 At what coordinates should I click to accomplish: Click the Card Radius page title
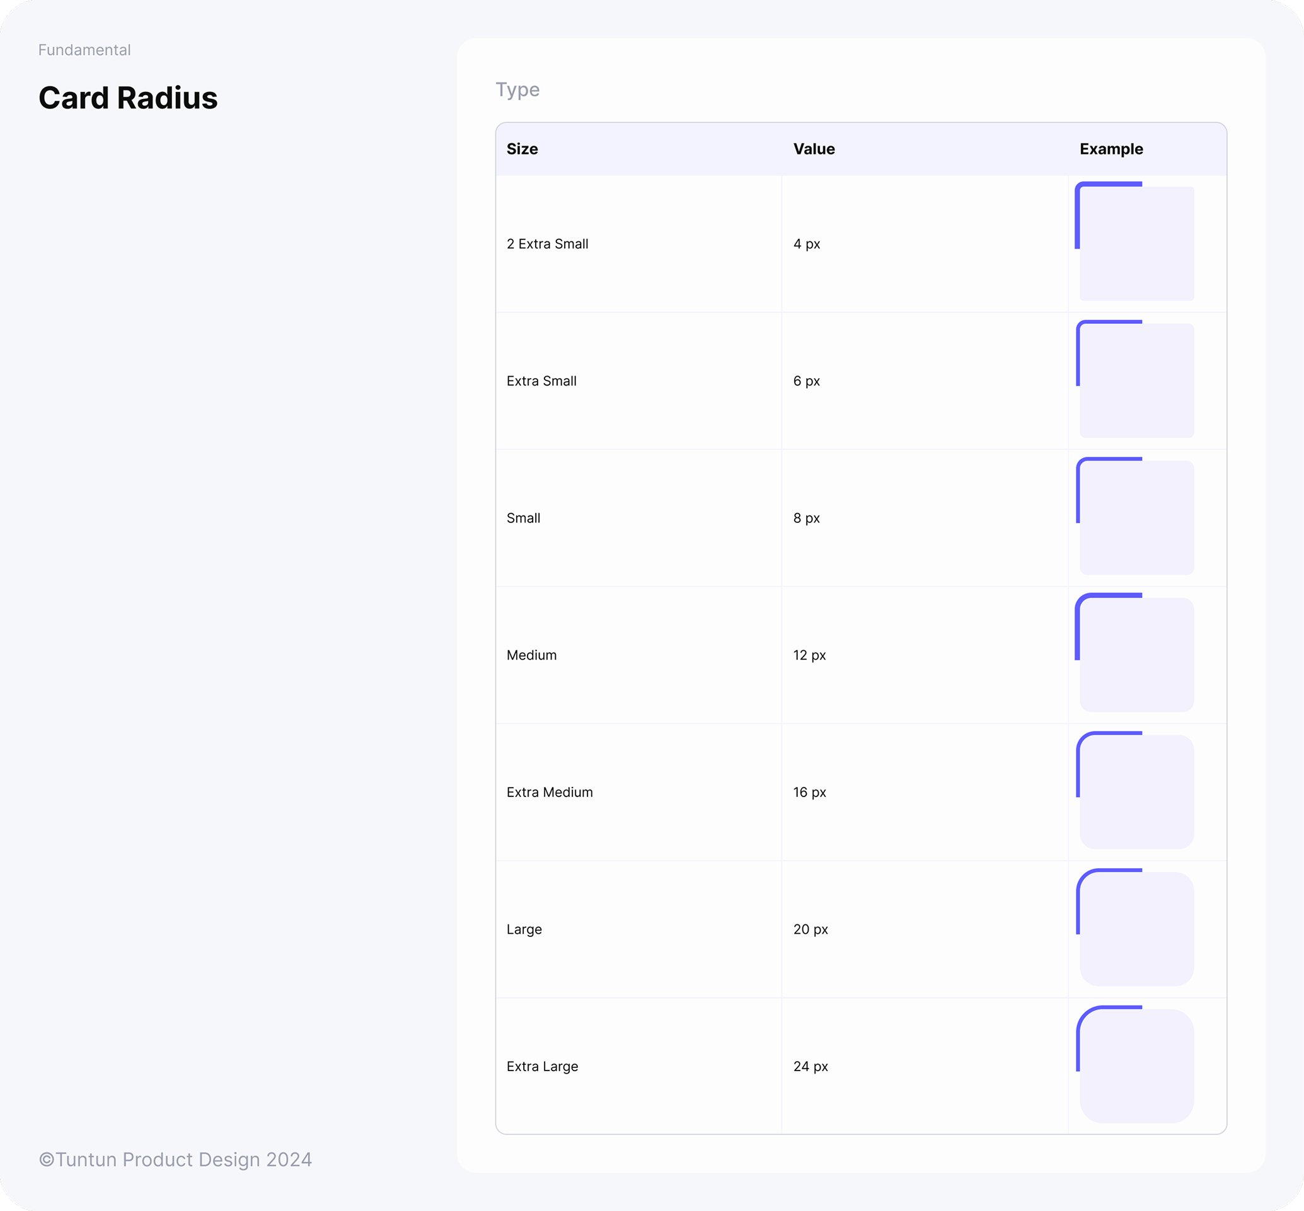(x=129, y=98)
